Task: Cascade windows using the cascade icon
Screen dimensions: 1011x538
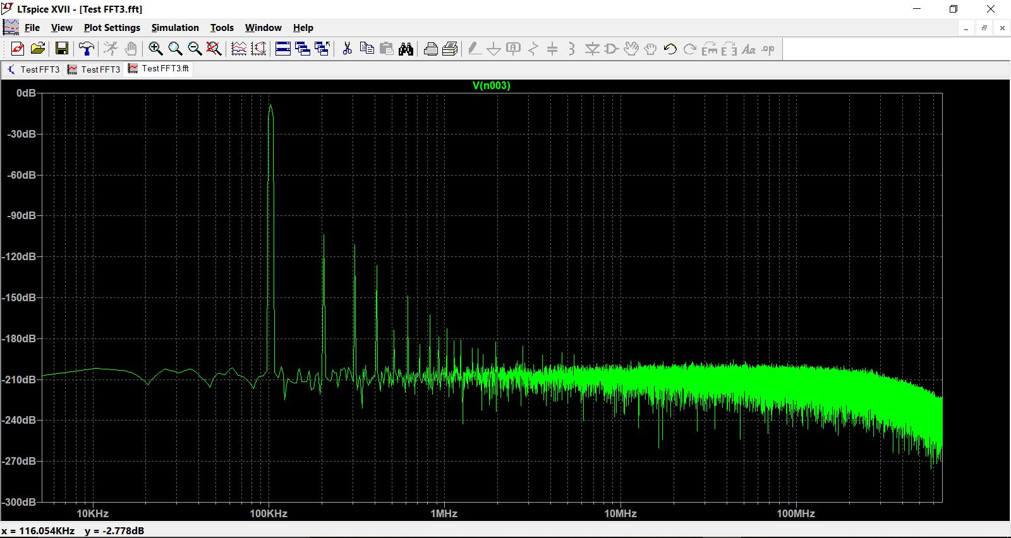Action: coord(303,49)
